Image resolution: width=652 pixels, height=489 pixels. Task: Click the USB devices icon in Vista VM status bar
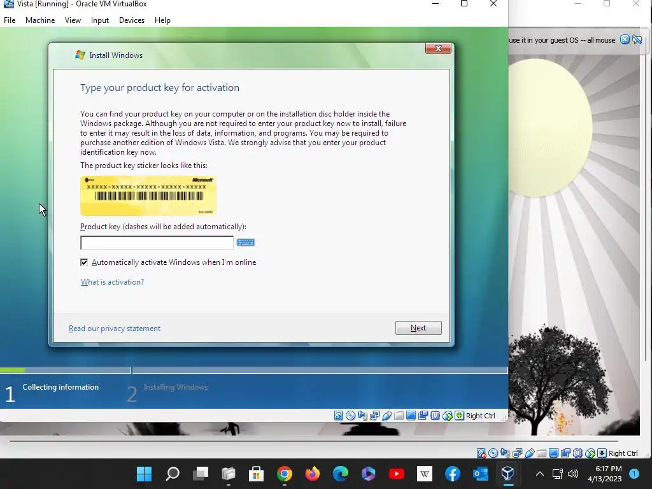(x=386, y=415)
